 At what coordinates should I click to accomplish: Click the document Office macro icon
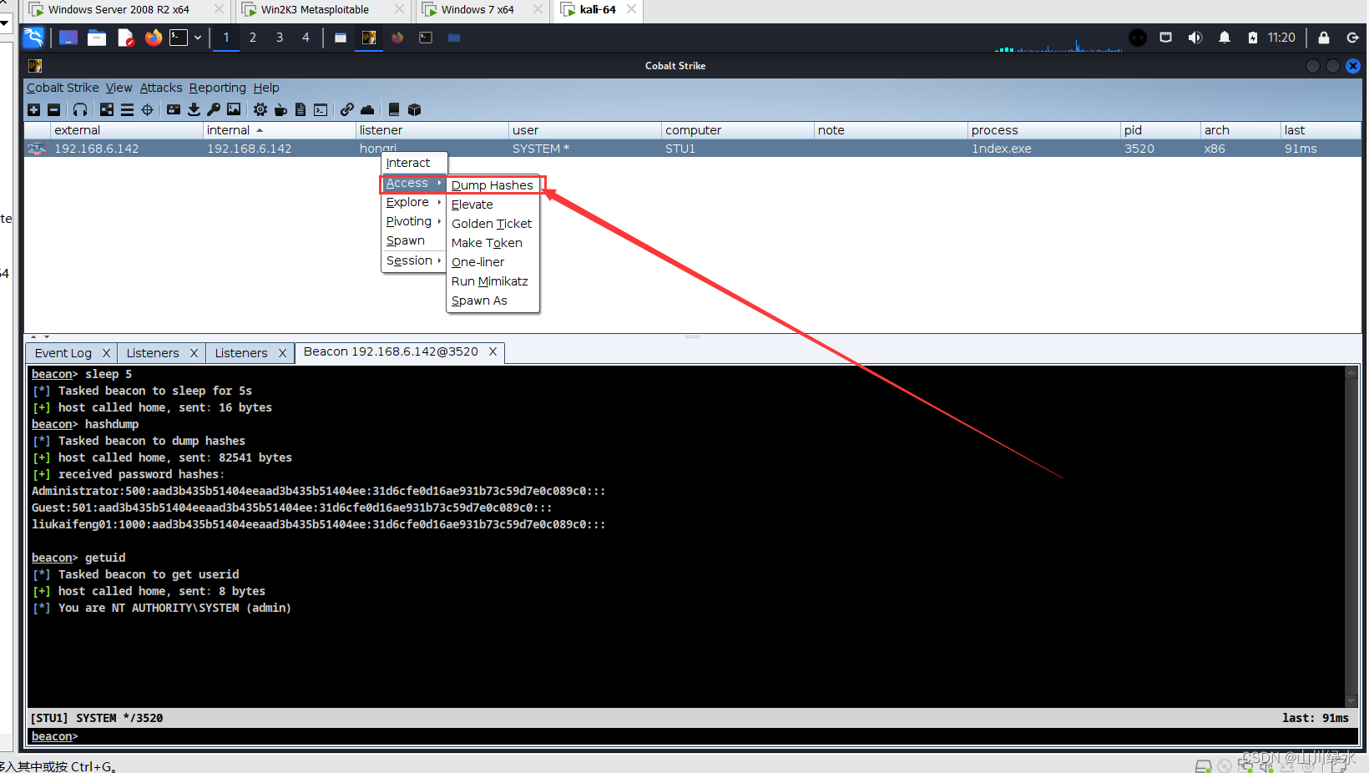tap(301, 109)
